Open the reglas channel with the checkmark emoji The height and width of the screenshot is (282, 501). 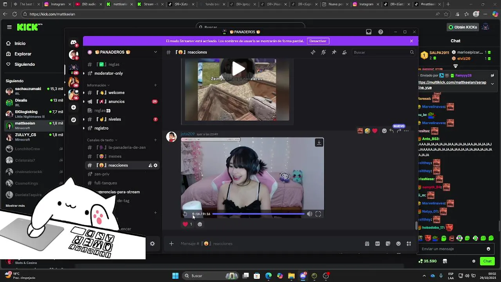122,64
